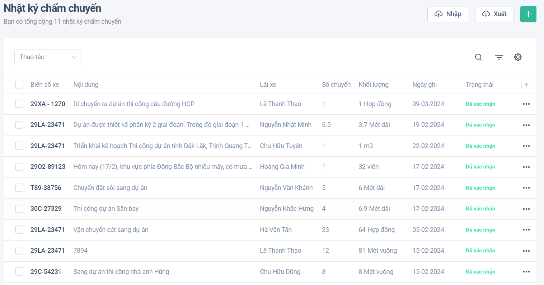Click Đã xác nhận status of Hà Văn Tân

pos(480,230)
